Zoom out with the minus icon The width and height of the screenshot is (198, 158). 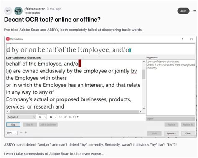pyautogui.click(x=21, y=133)
